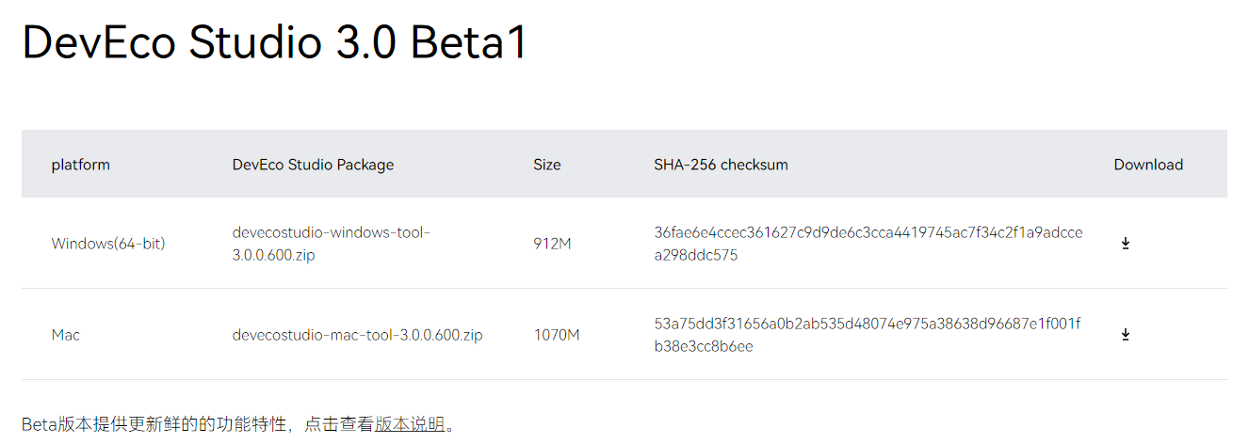Screen dimensions: 1233x444
Task: Click the 'DevEco Studio Package' column header
Action: pos(313,165)
